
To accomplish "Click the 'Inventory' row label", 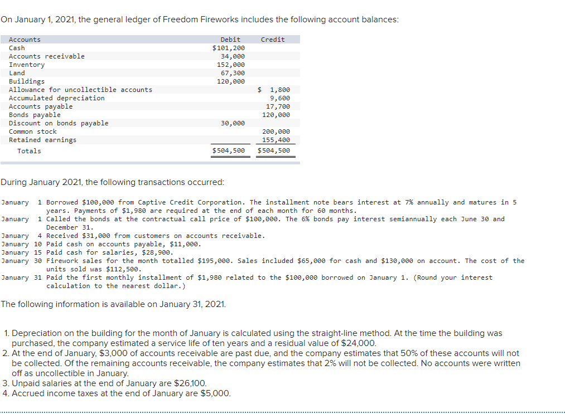I will 27,65.
